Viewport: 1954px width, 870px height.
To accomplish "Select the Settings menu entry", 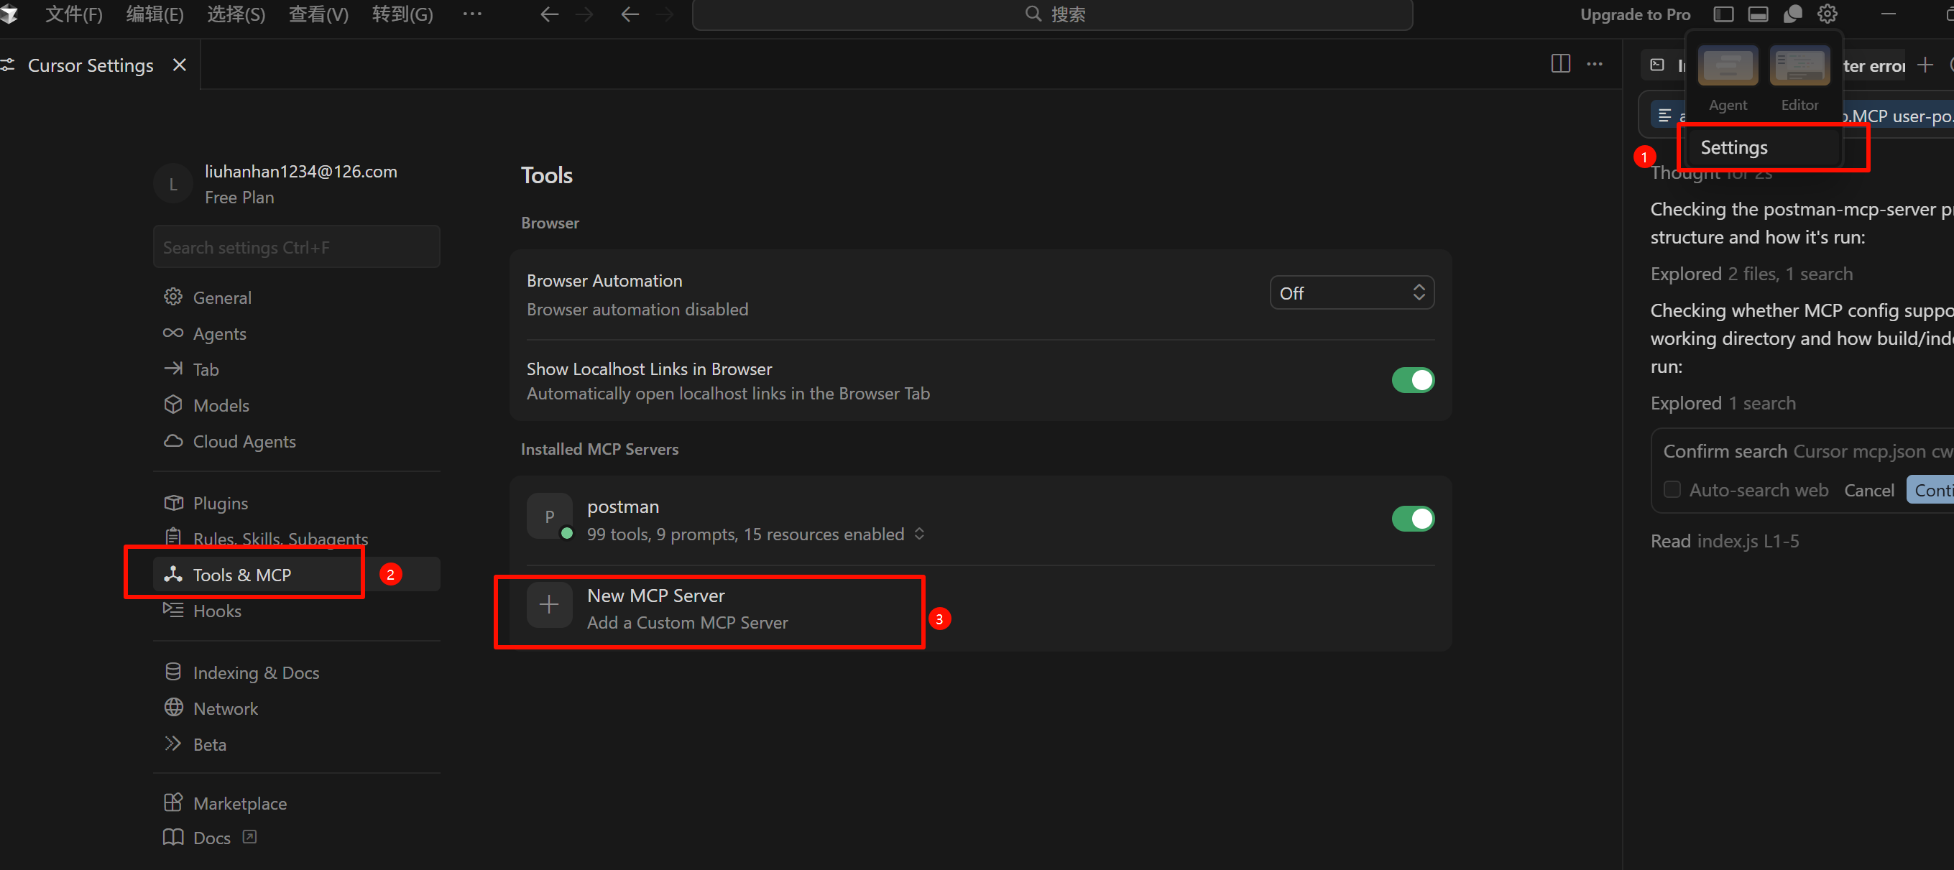I will point(1733,147).
